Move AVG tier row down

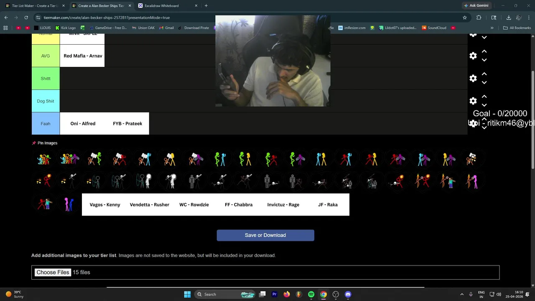click(484, 60)
